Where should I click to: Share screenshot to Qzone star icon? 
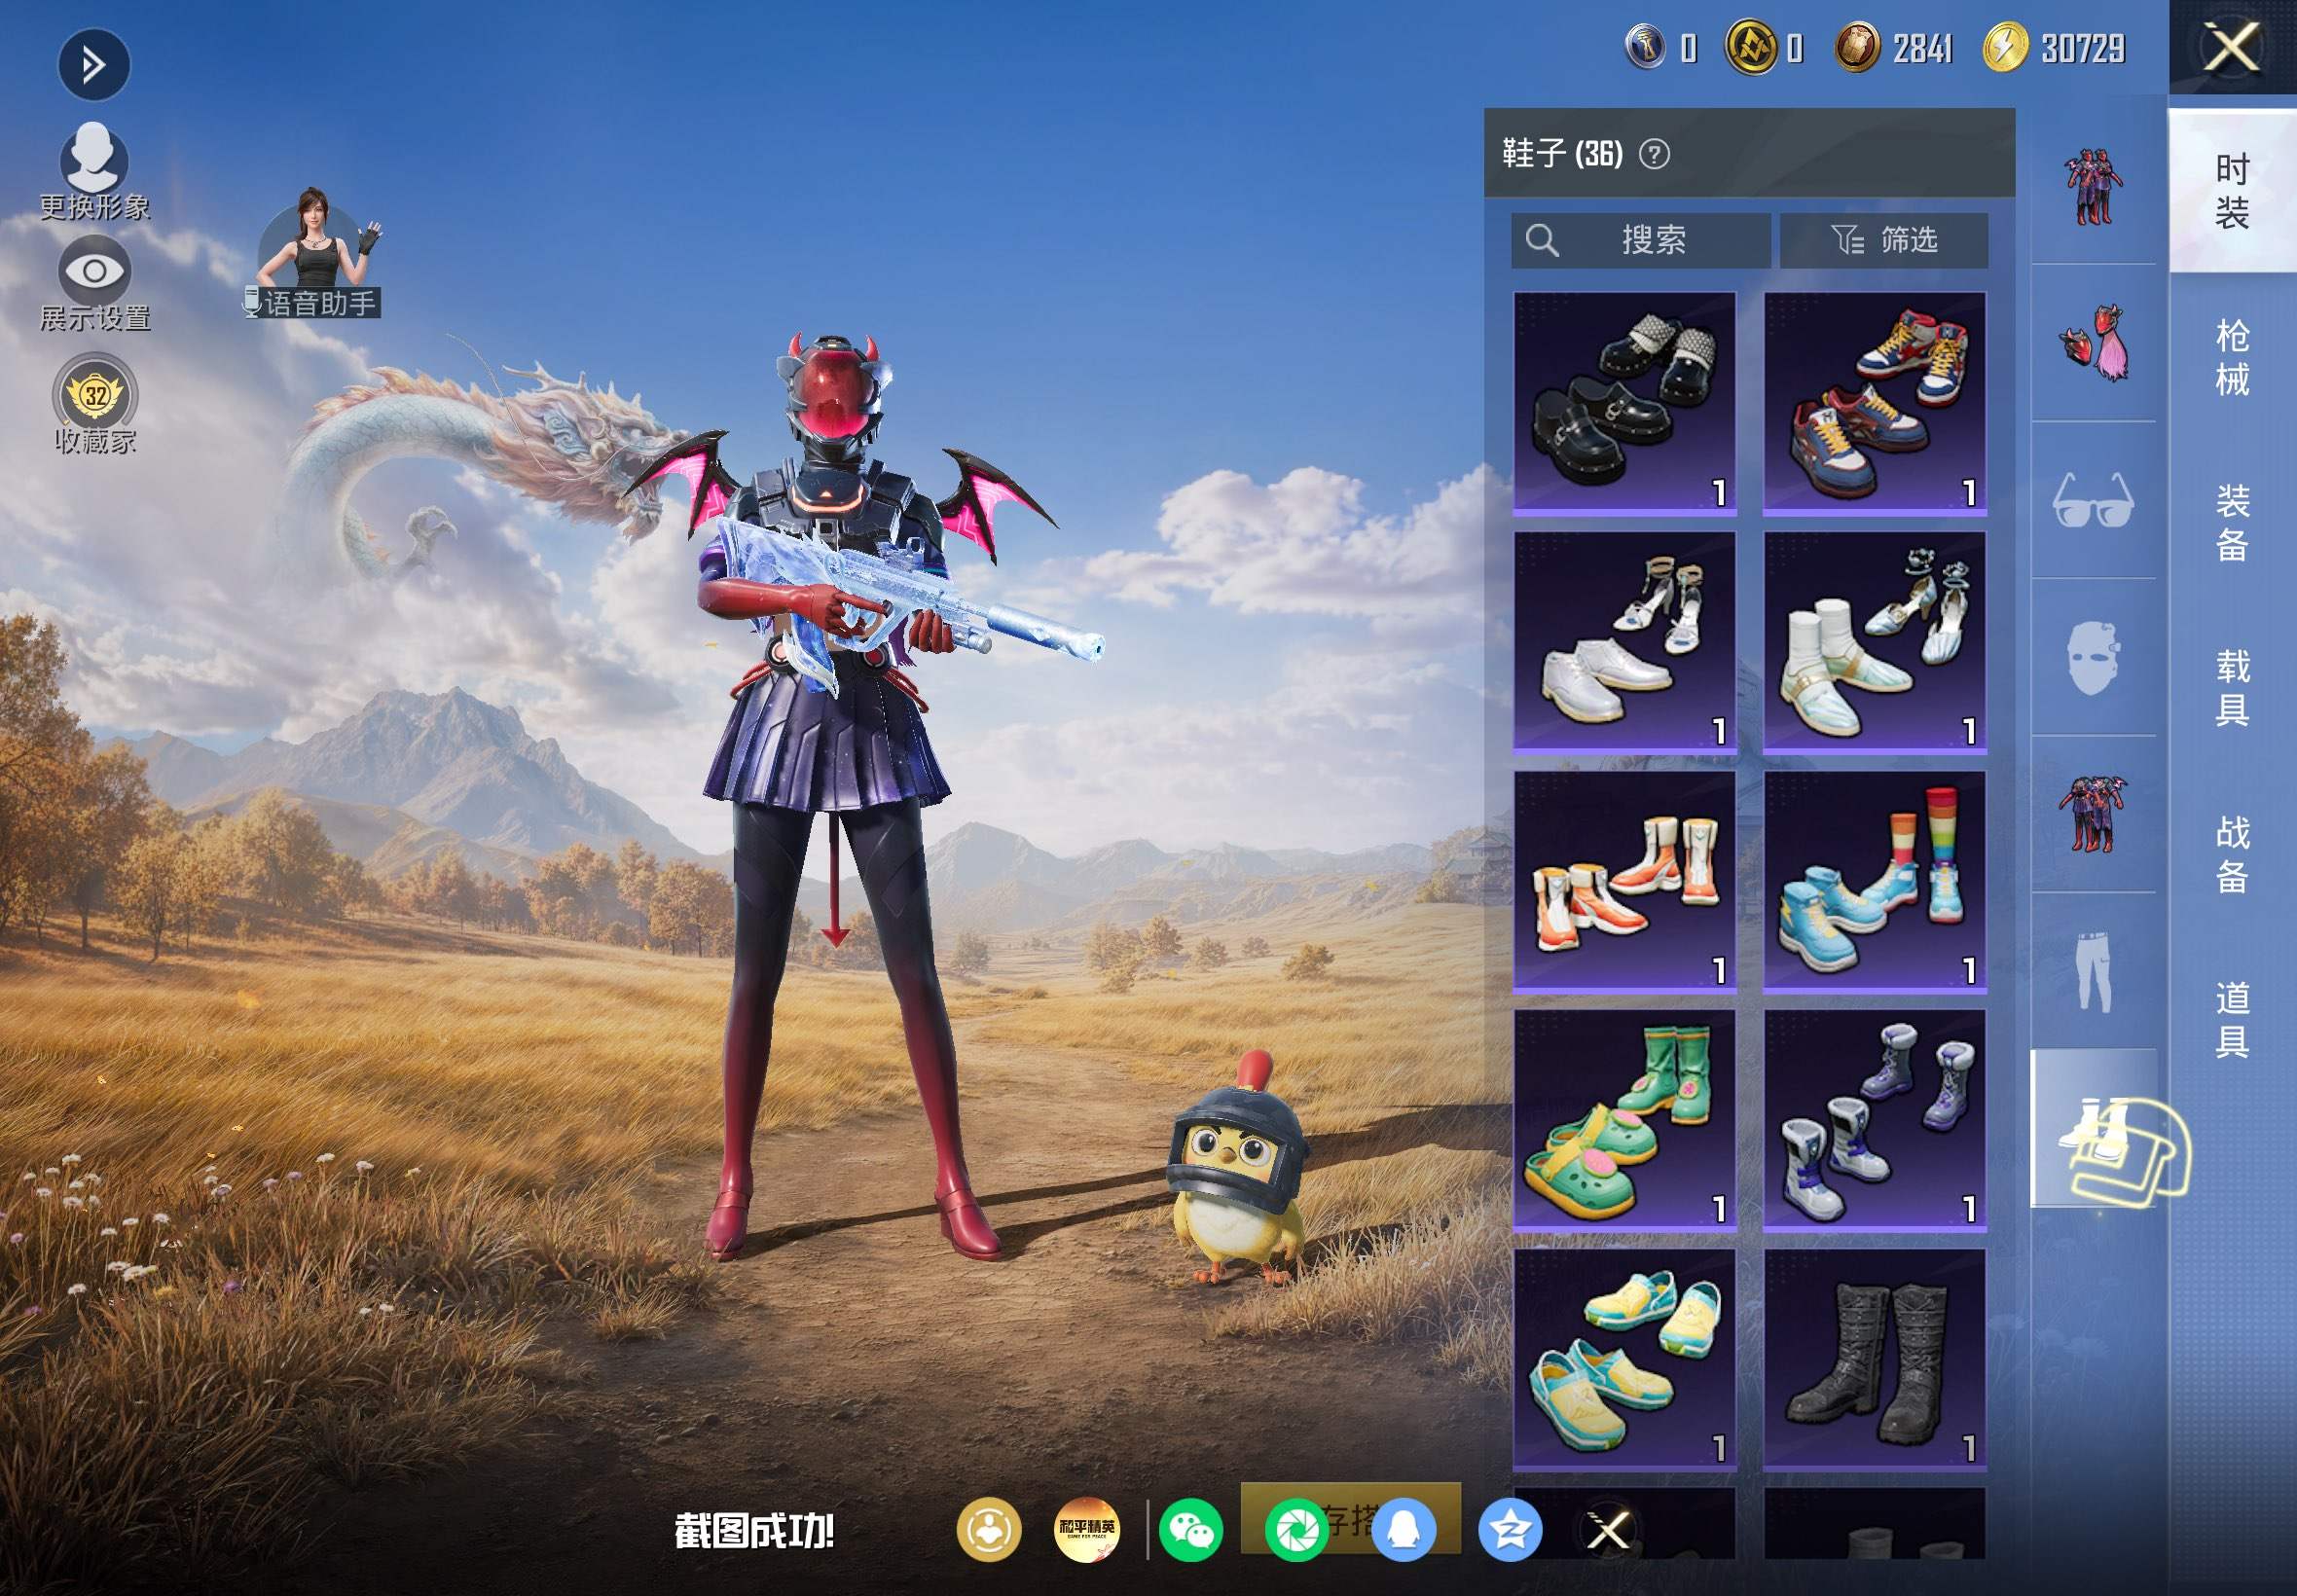click(x=1510, y=1530)
